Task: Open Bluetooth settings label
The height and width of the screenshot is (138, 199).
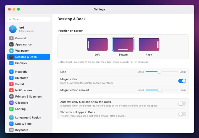Action: 22,78
